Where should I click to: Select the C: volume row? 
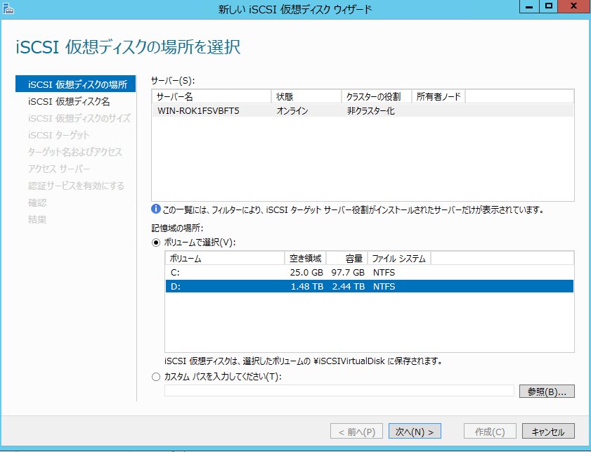(x=369, y=272)
